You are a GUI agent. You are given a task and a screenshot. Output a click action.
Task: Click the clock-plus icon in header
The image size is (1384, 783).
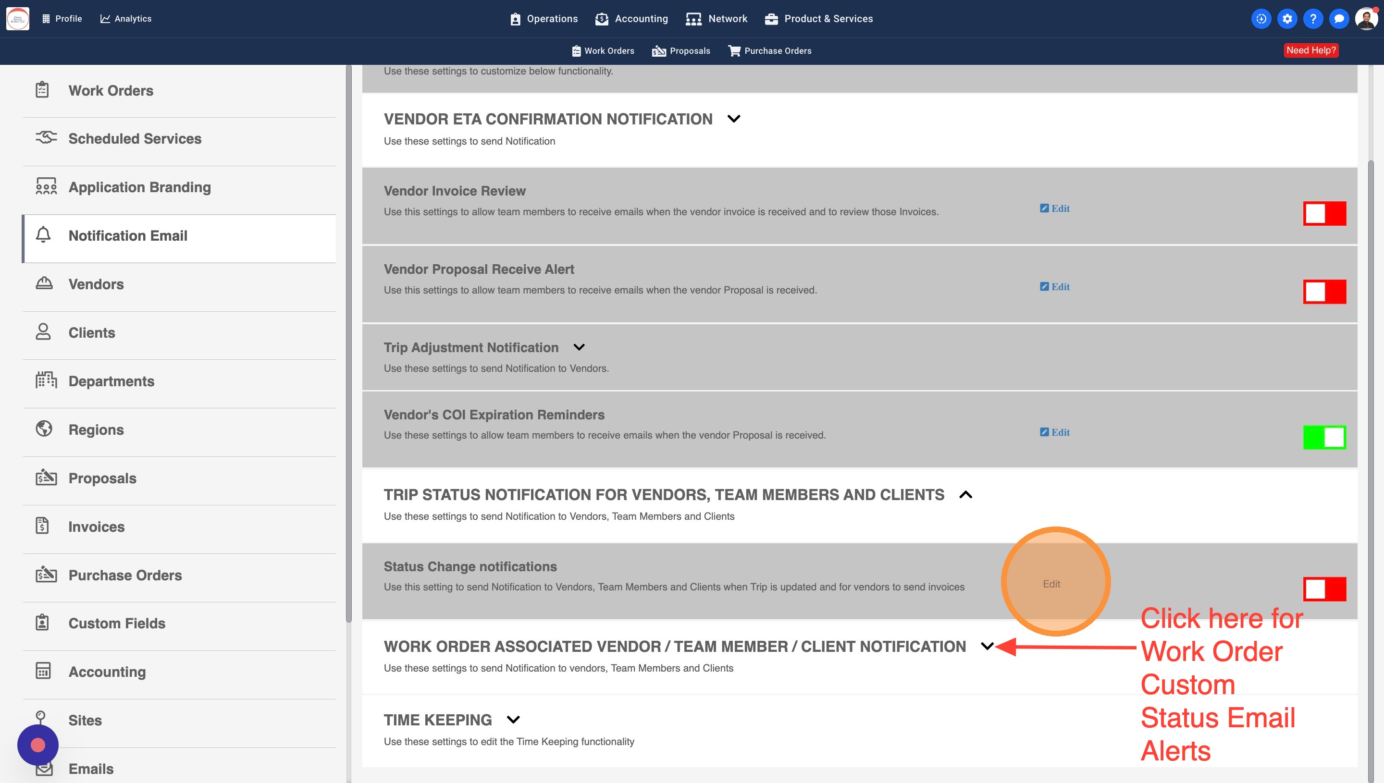point(1261,19)
